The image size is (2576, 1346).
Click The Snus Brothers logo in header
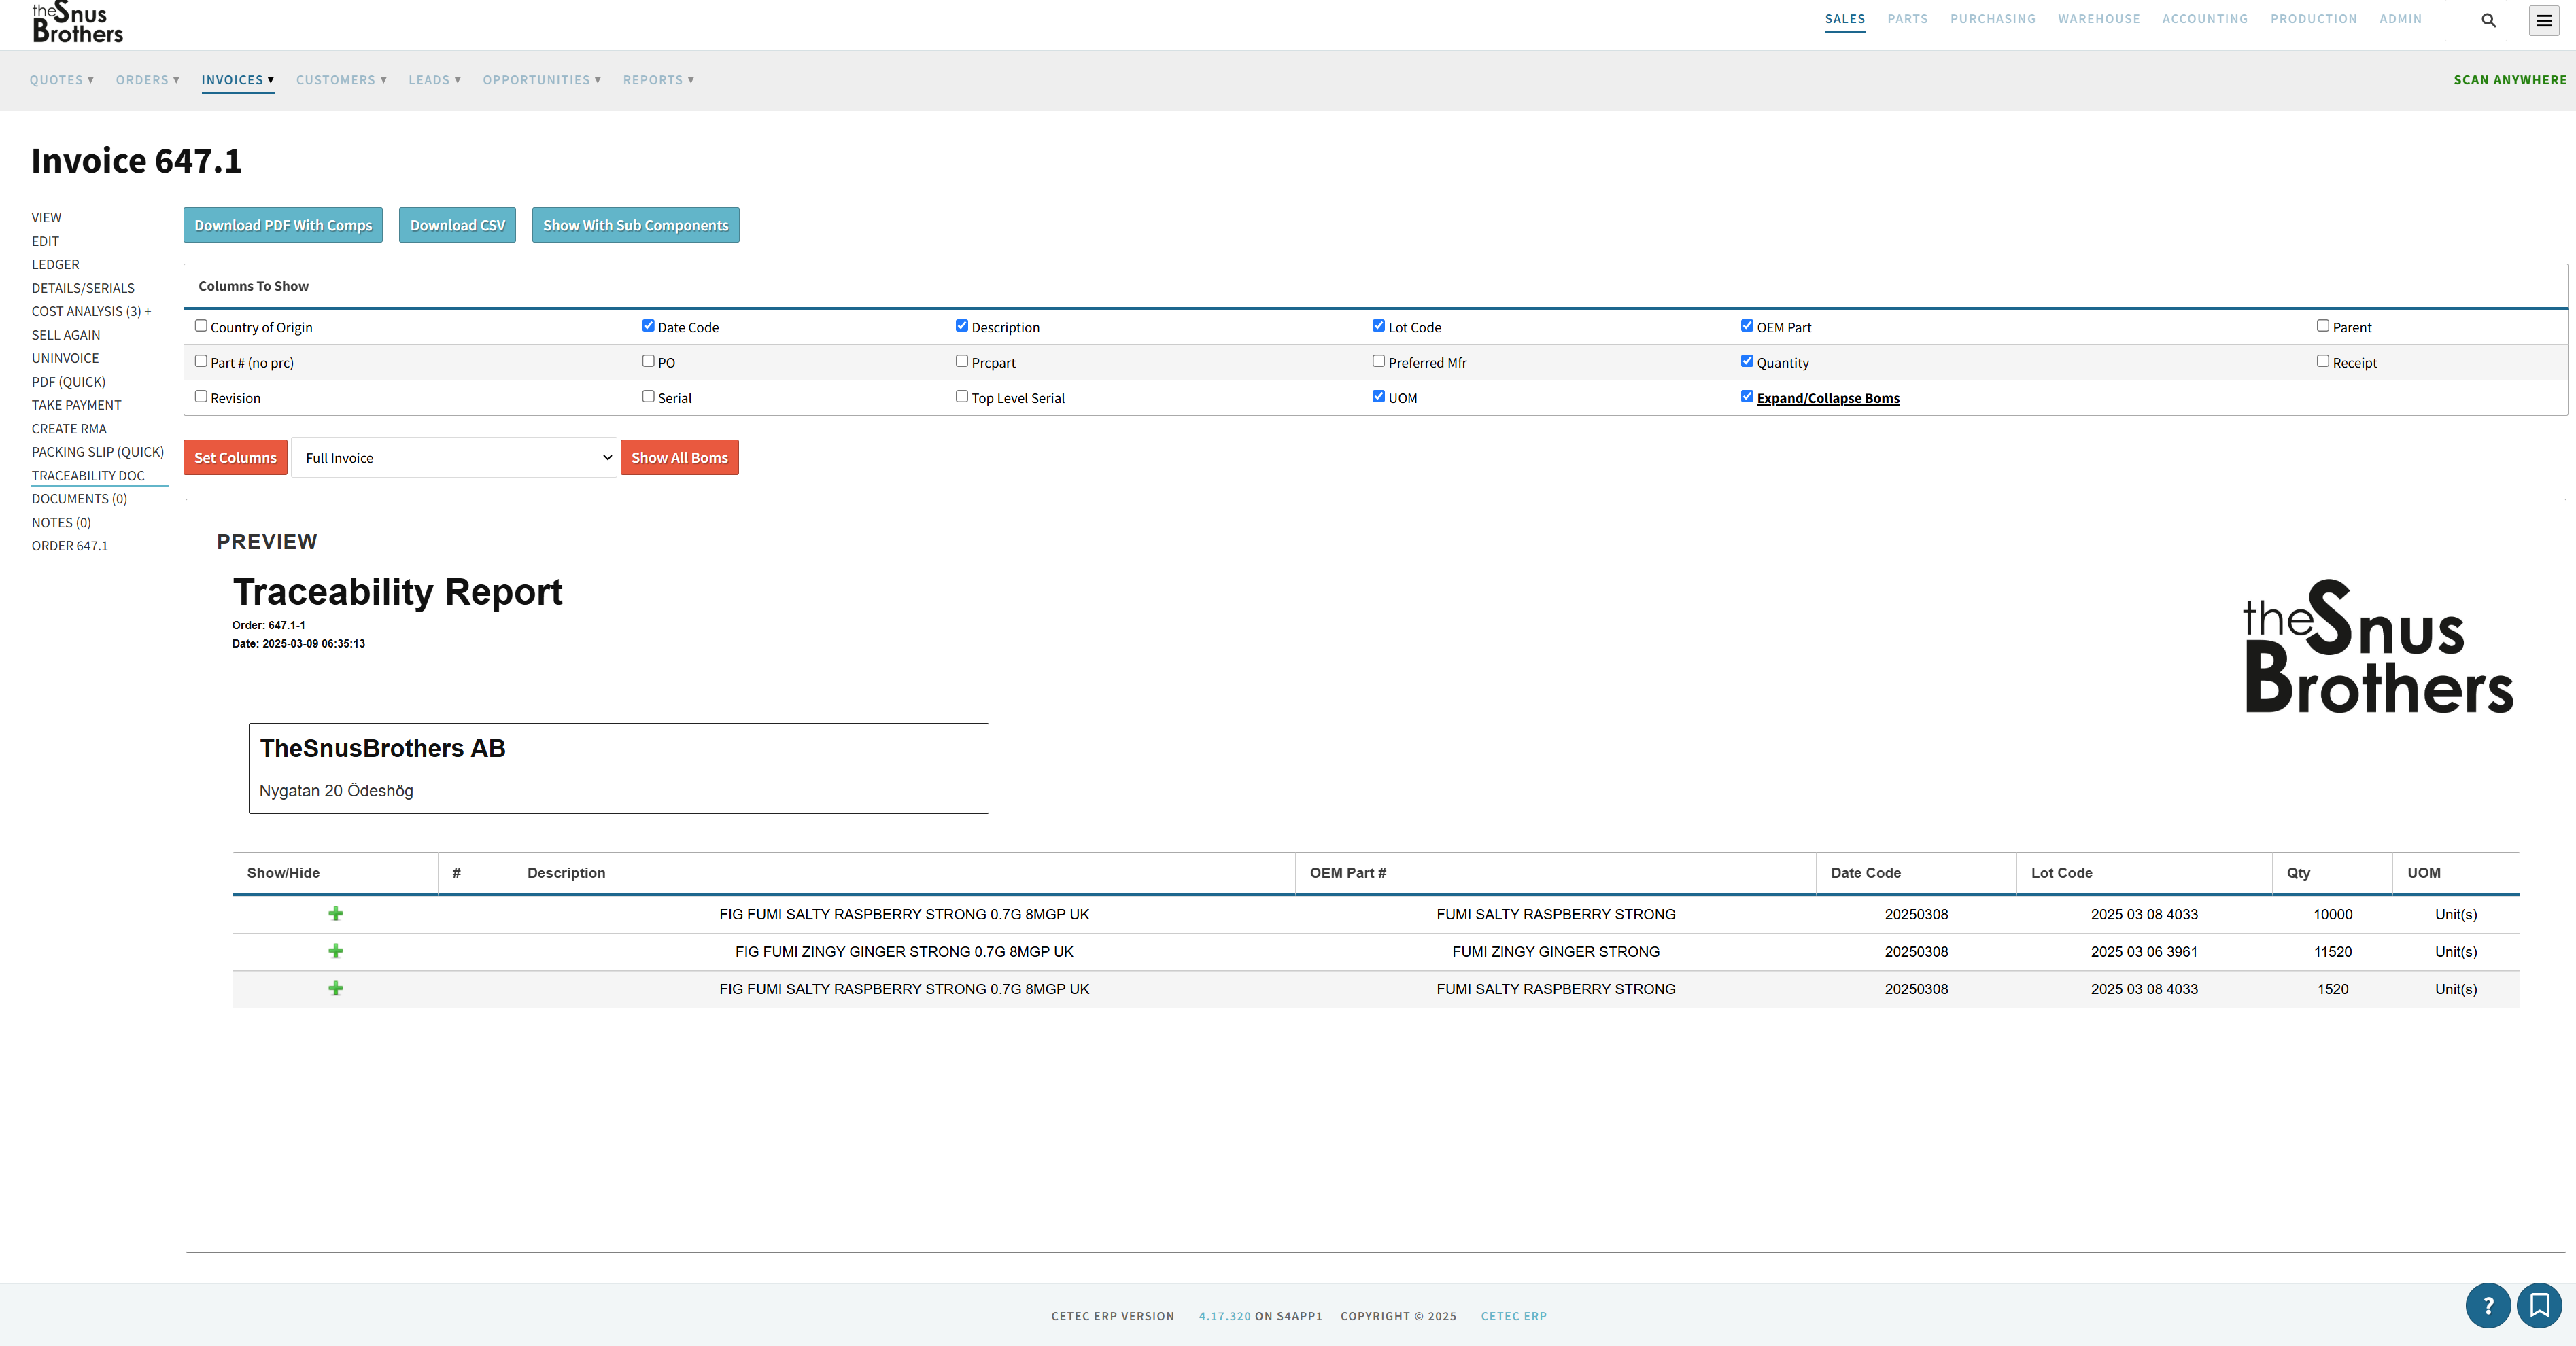click(77, 22)
